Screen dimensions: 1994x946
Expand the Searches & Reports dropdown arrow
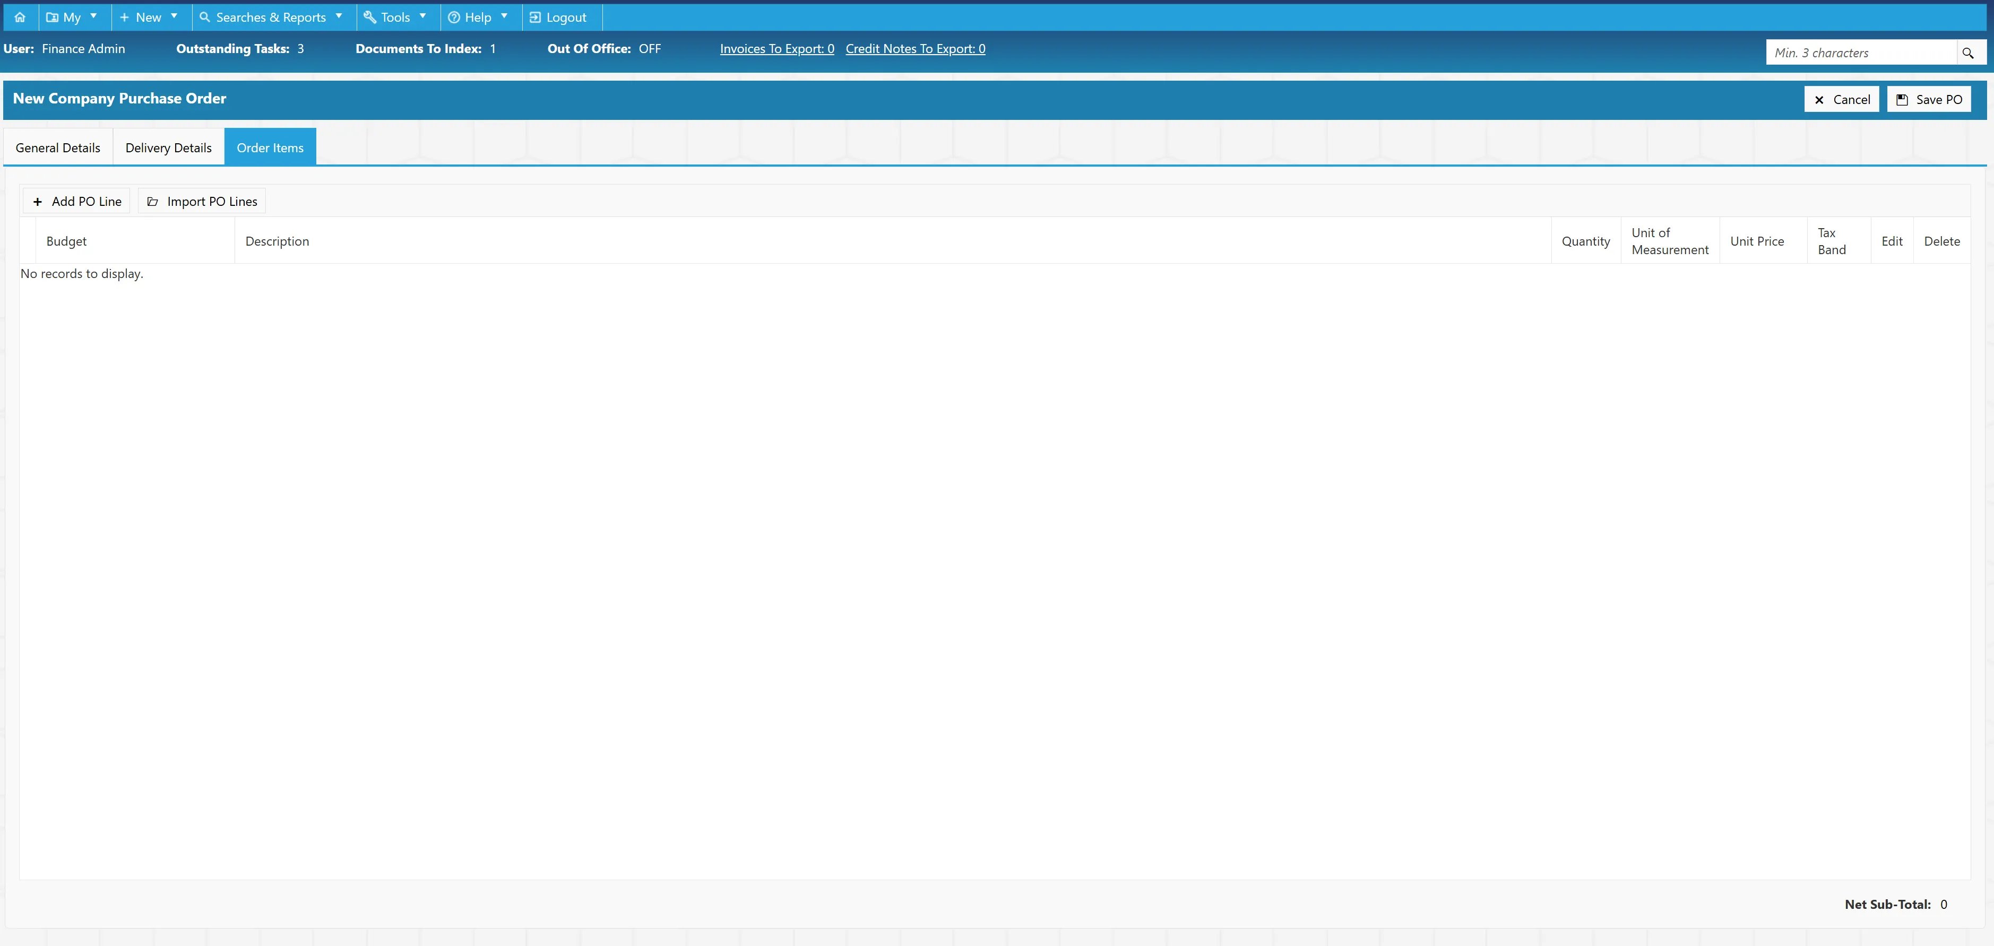click(339, 16)
